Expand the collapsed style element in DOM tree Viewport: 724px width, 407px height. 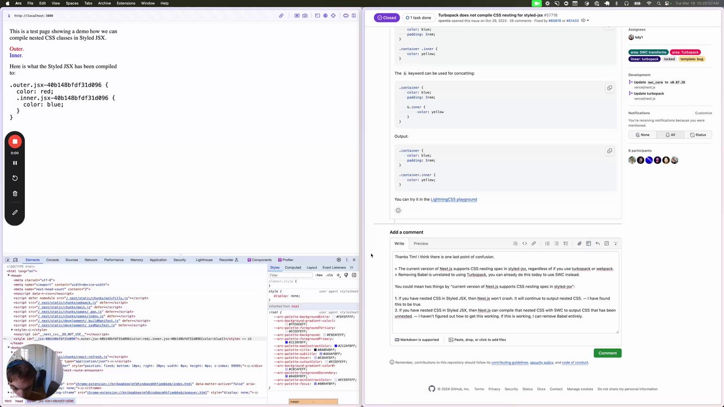[x=12, y=330]
